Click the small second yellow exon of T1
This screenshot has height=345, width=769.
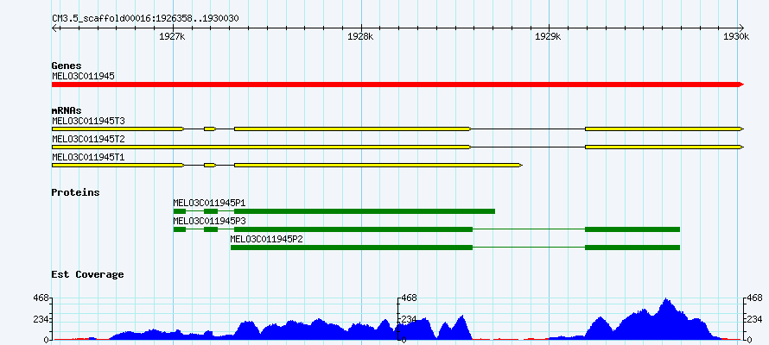[x=211, y=166]
